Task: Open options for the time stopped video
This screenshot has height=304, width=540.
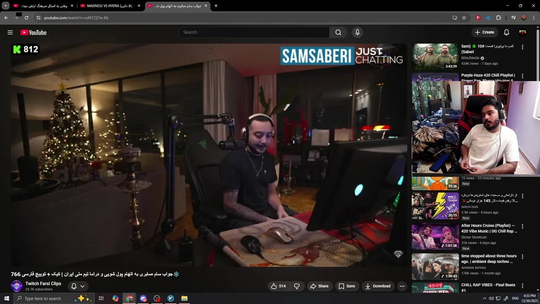Action: 522,257
